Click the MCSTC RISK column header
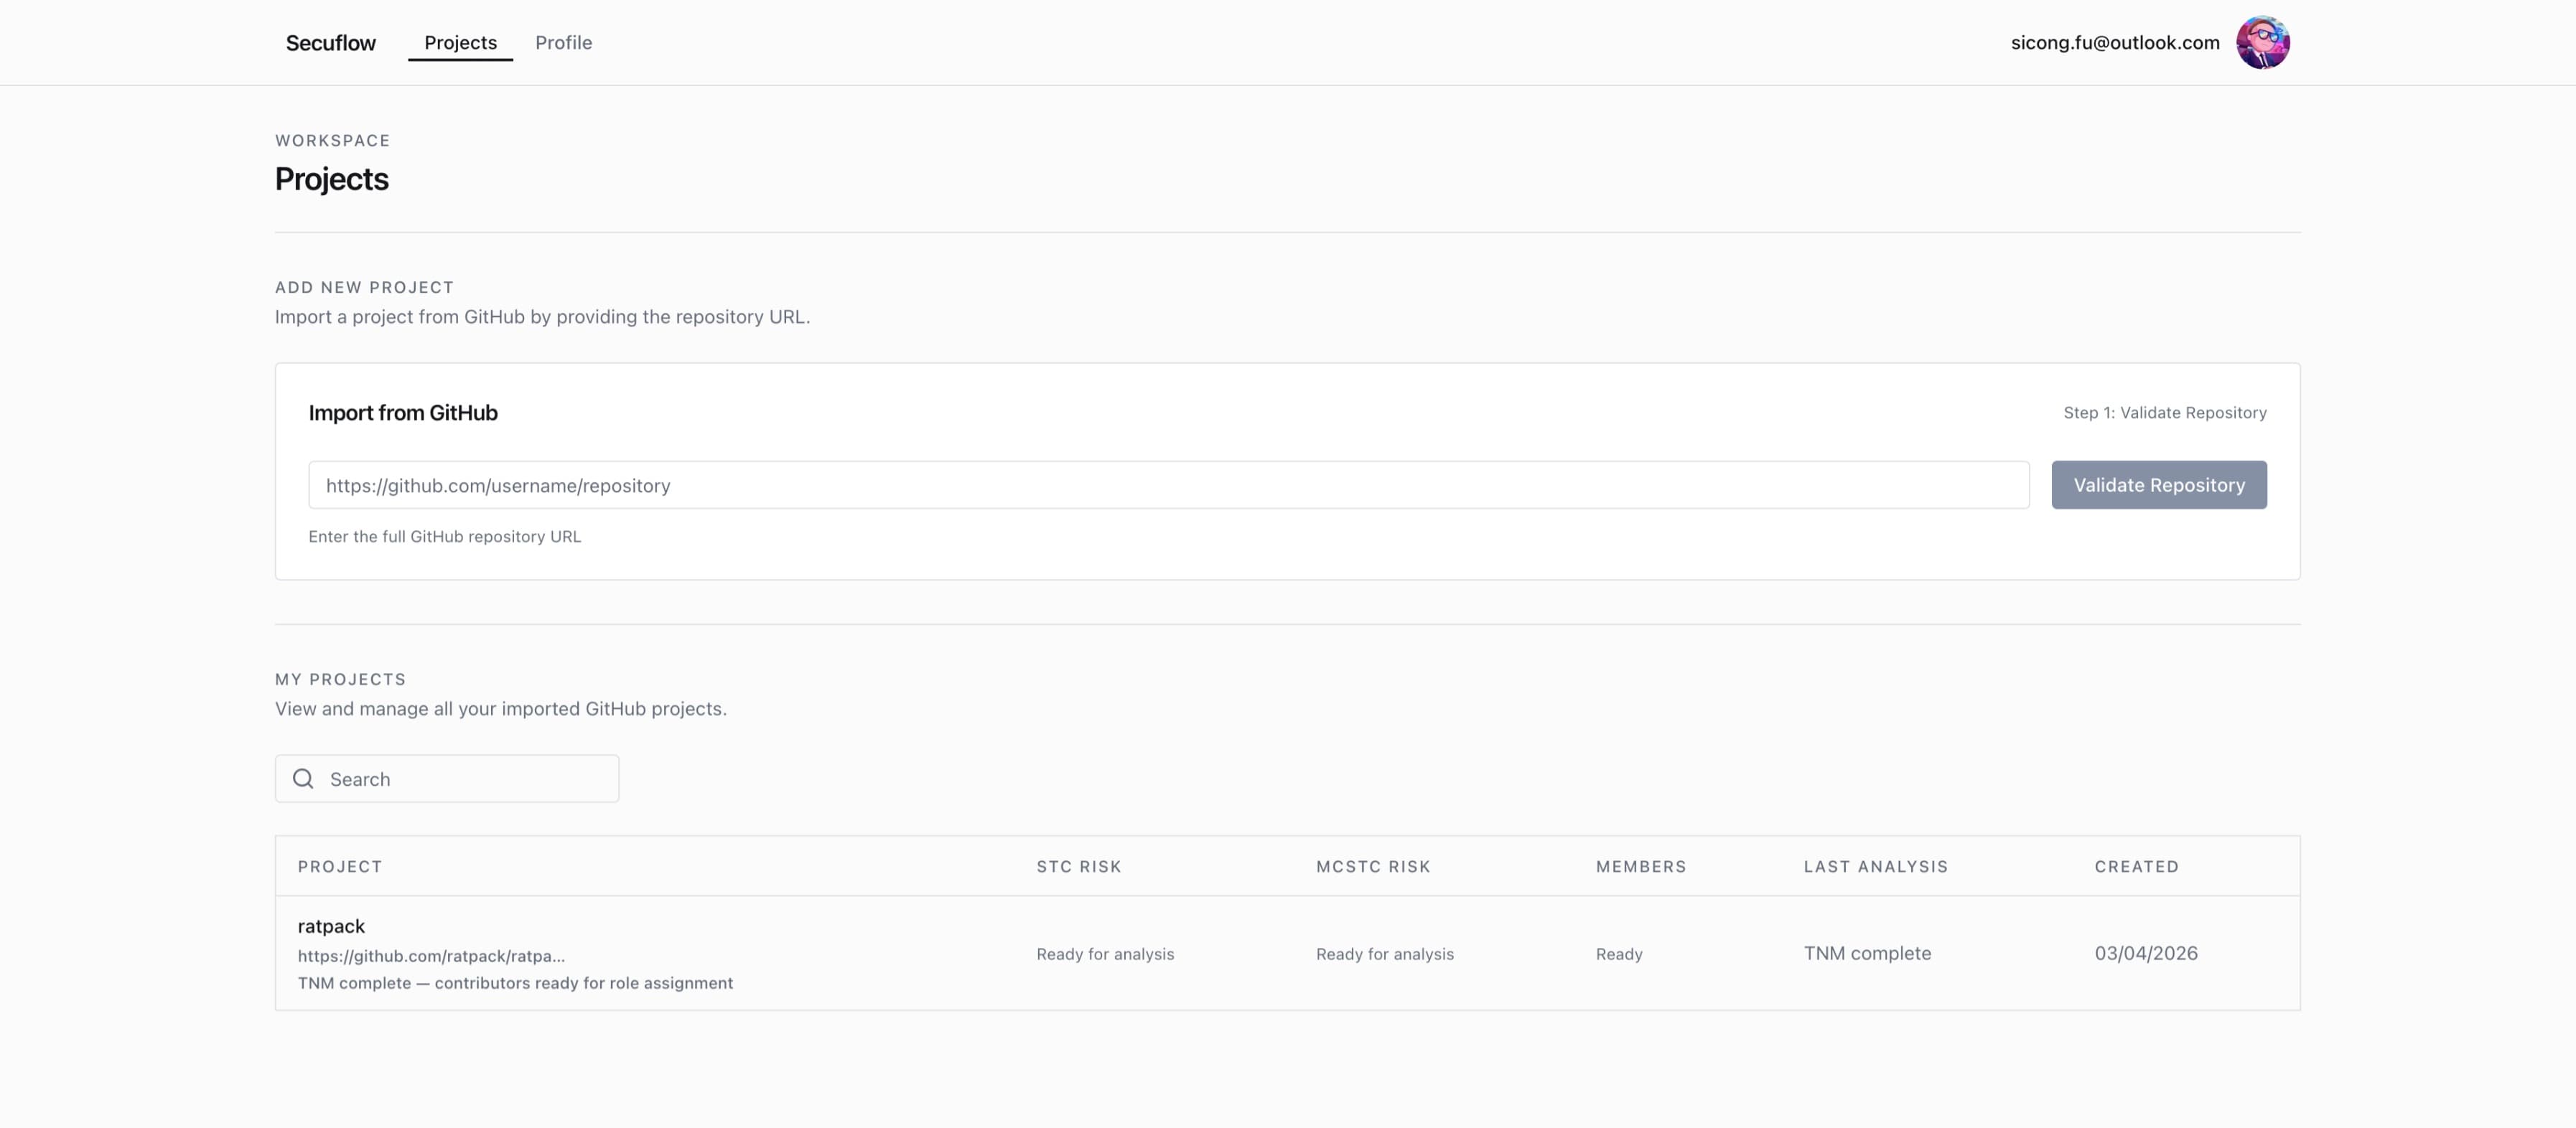The image size is (2576, 1128). point(1372,866)
